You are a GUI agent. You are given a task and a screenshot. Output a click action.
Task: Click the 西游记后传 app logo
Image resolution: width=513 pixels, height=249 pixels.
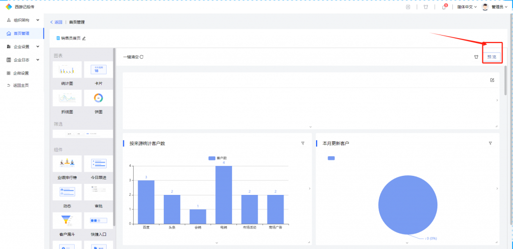click(x=9, y=7)
